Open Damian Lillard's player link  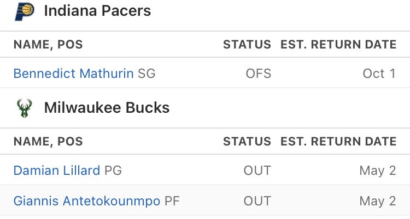(57, 171)
